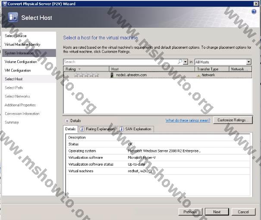Expand the search options dropdown arrow
The height and width of the screenshot is (220, 261).
[186, 62]
